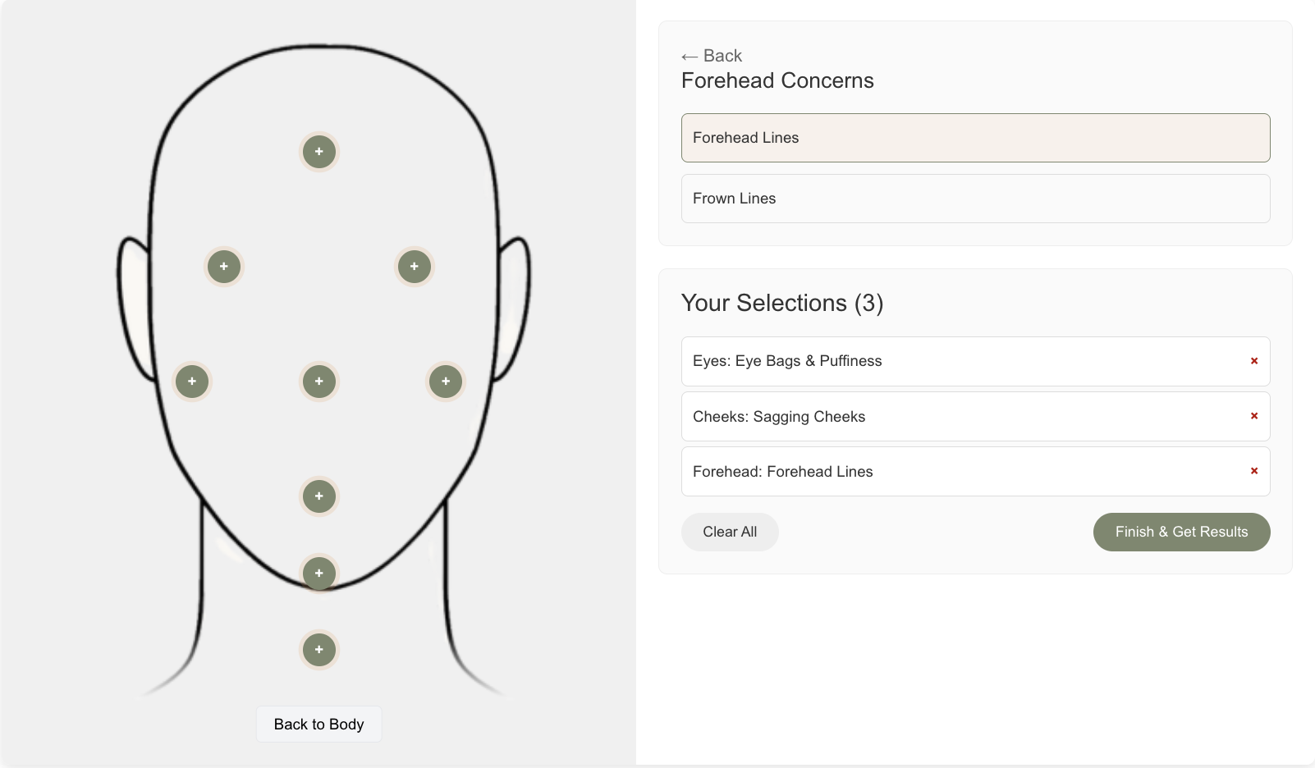Viewport: 1315px width, 768px height.
Task: Click the Your Selections (3) heading
Action: point(781,303)
